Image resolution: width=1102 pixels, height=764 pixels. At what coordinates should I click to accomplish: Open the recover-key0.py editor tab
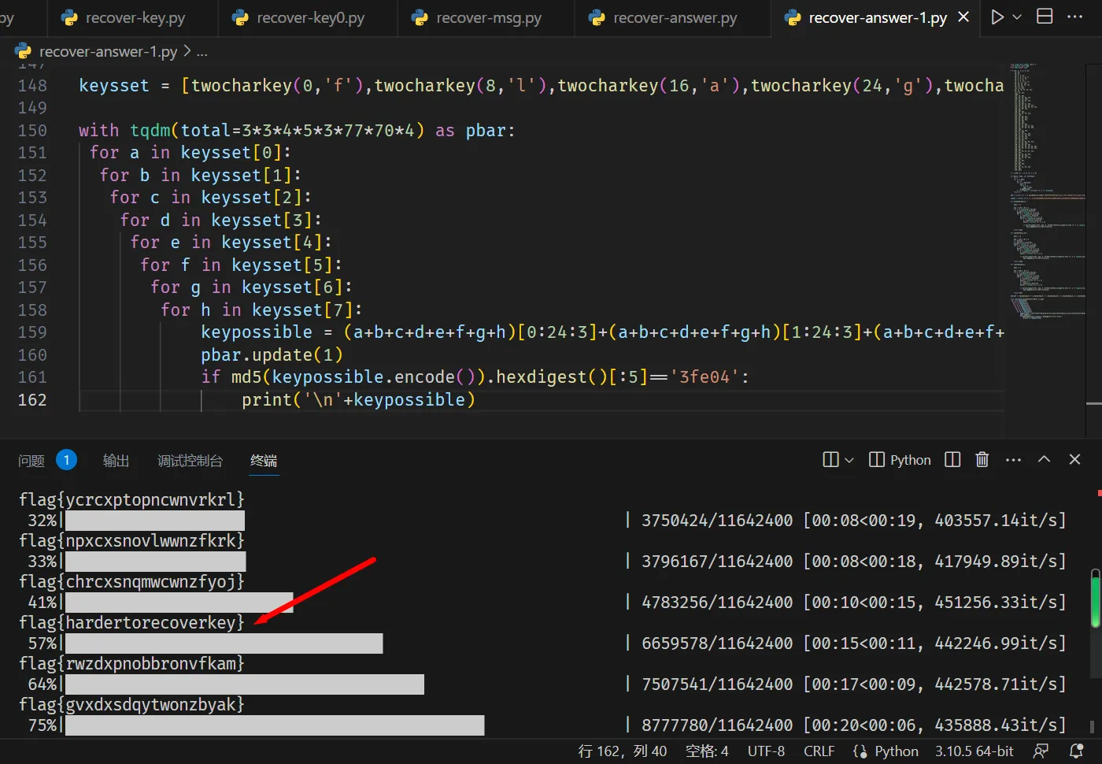pyautogui.click(x=310, y=18)
